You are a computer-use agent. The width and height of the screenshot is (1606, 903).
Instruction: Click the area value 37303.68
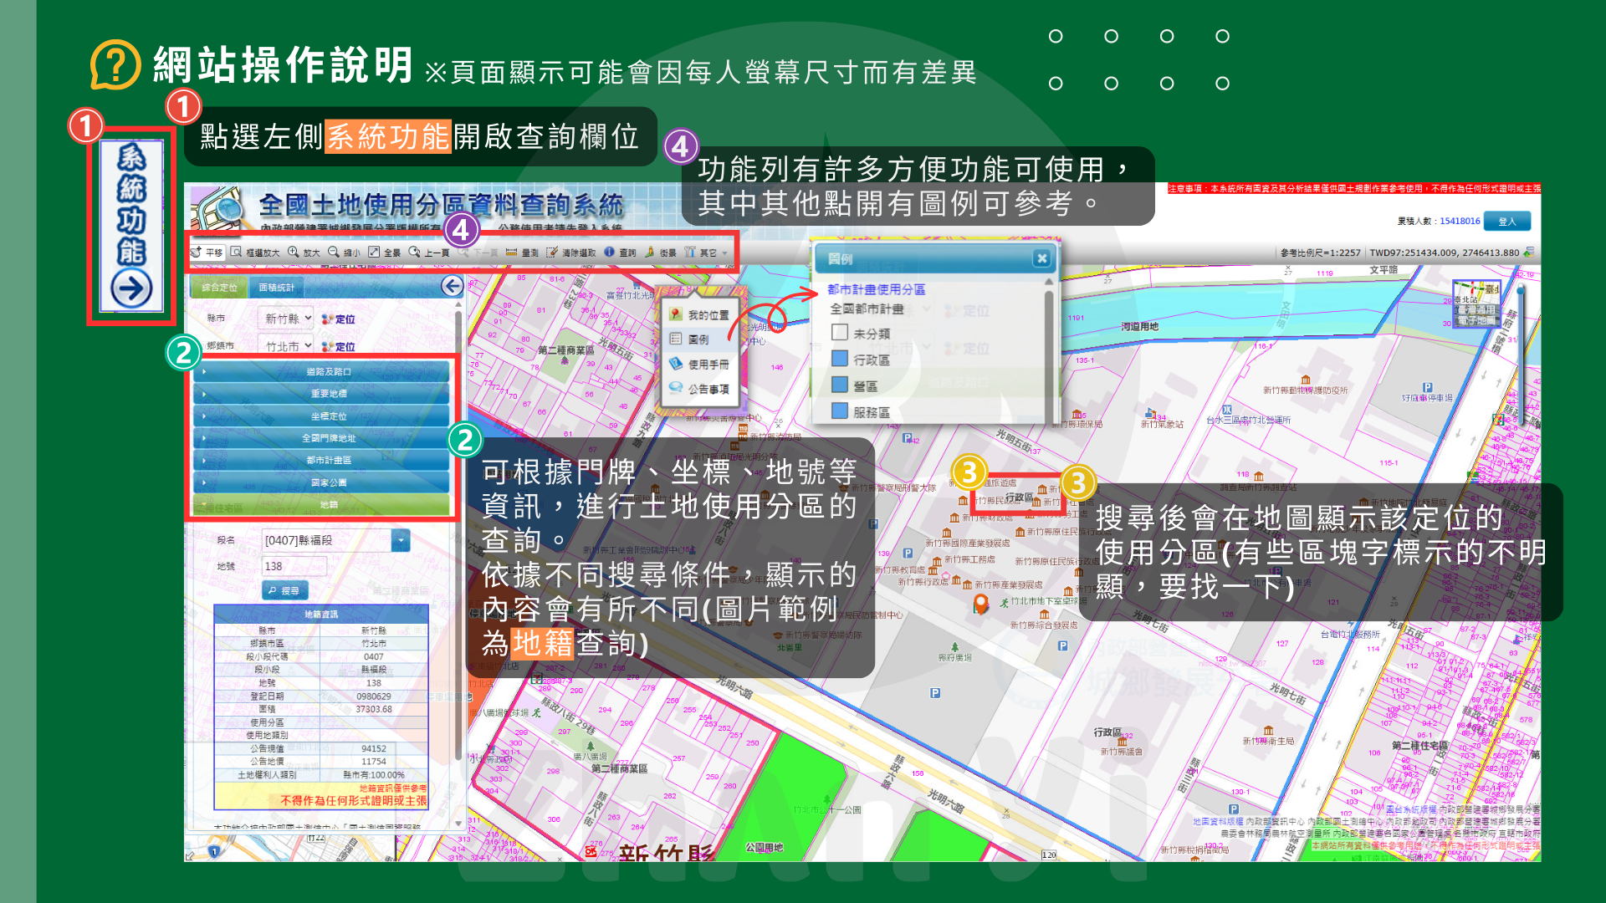(x=374, y=709)
